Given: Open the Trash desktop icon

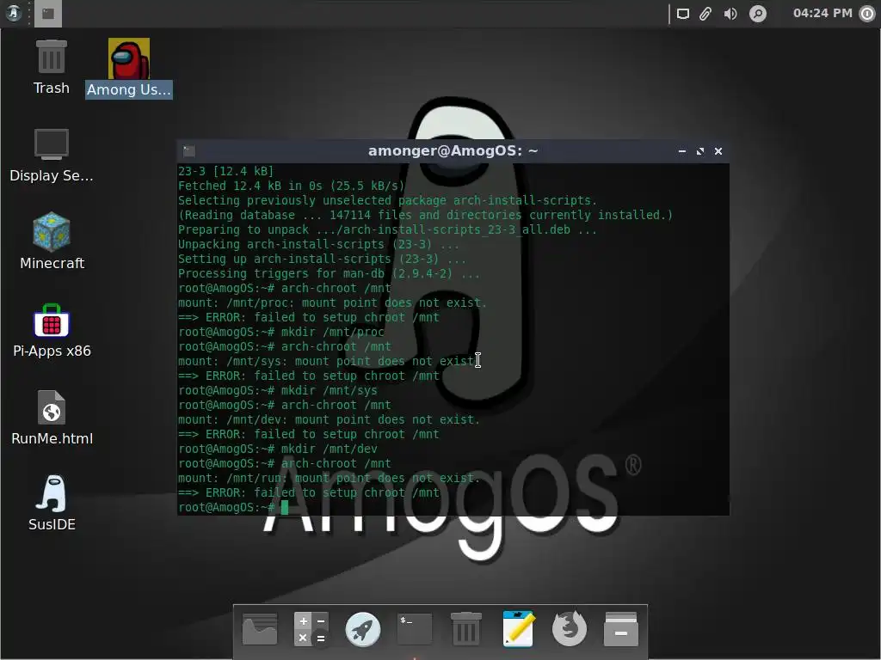Looking at the screenshot, I should pyautogui.click(x=51, y=67).
